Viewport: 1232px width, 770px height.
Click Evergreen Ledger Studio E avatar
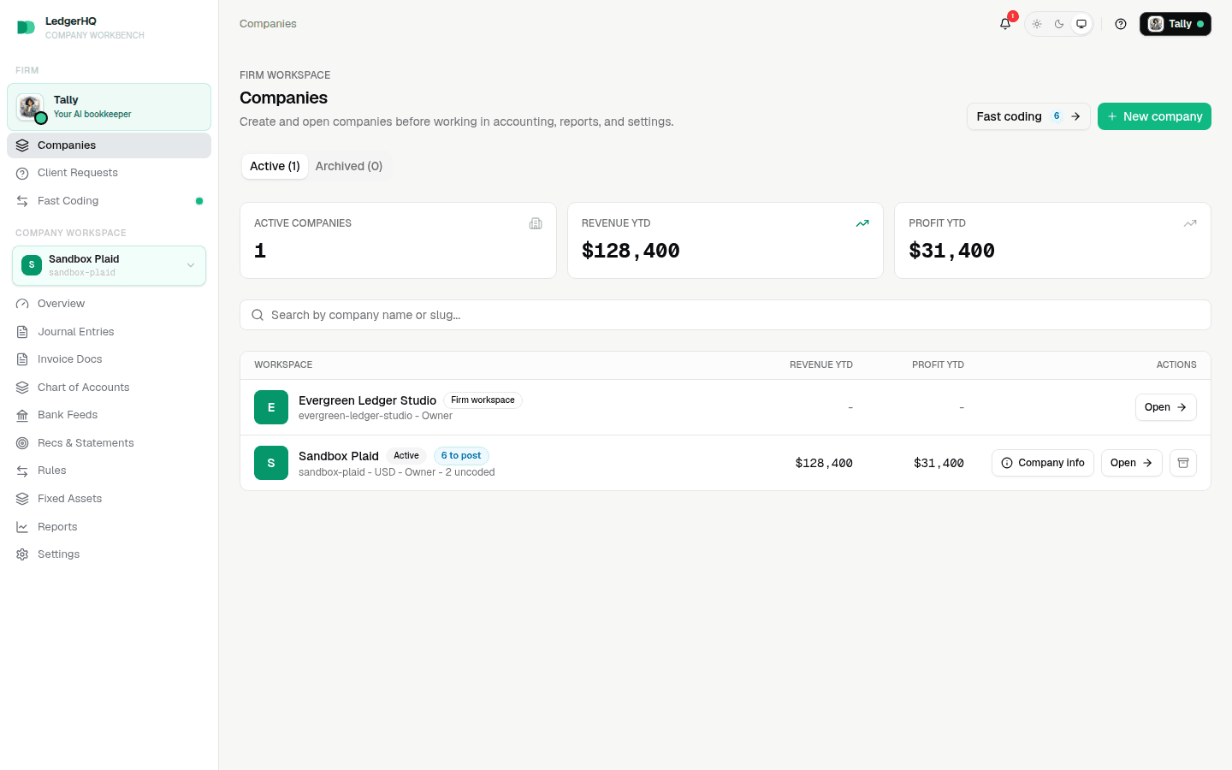(271, 407)
